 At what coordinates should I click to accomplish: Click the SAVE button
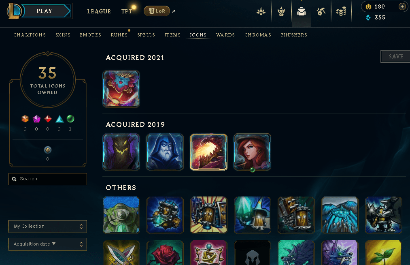tap(395, 56)
